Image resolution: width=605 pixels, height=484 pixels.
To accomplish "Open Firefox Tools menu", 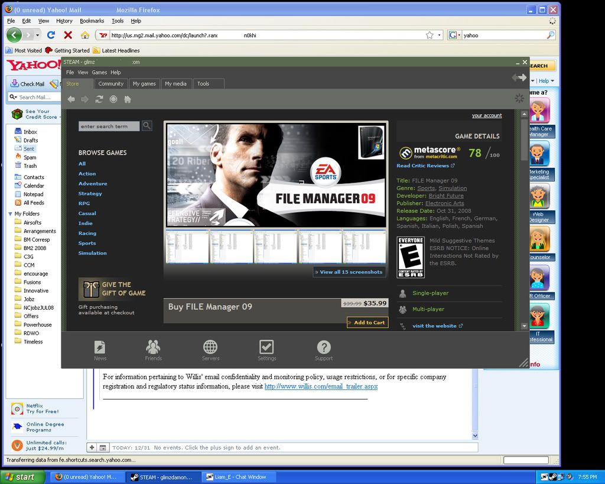I will [118, 21].
